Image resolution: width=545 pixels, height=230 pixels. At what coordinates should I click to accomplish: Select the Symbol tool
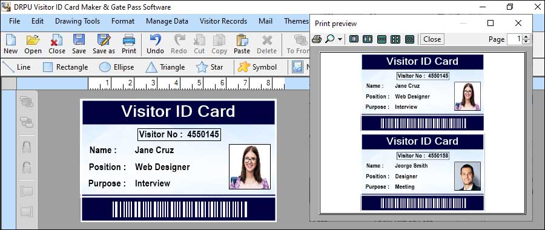[257, 67]
